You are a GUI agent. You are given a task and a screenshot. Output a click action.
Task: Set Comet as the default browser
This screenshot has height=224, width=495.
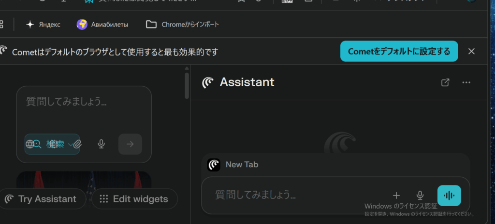pyautogui.click(x=399, y=51)
